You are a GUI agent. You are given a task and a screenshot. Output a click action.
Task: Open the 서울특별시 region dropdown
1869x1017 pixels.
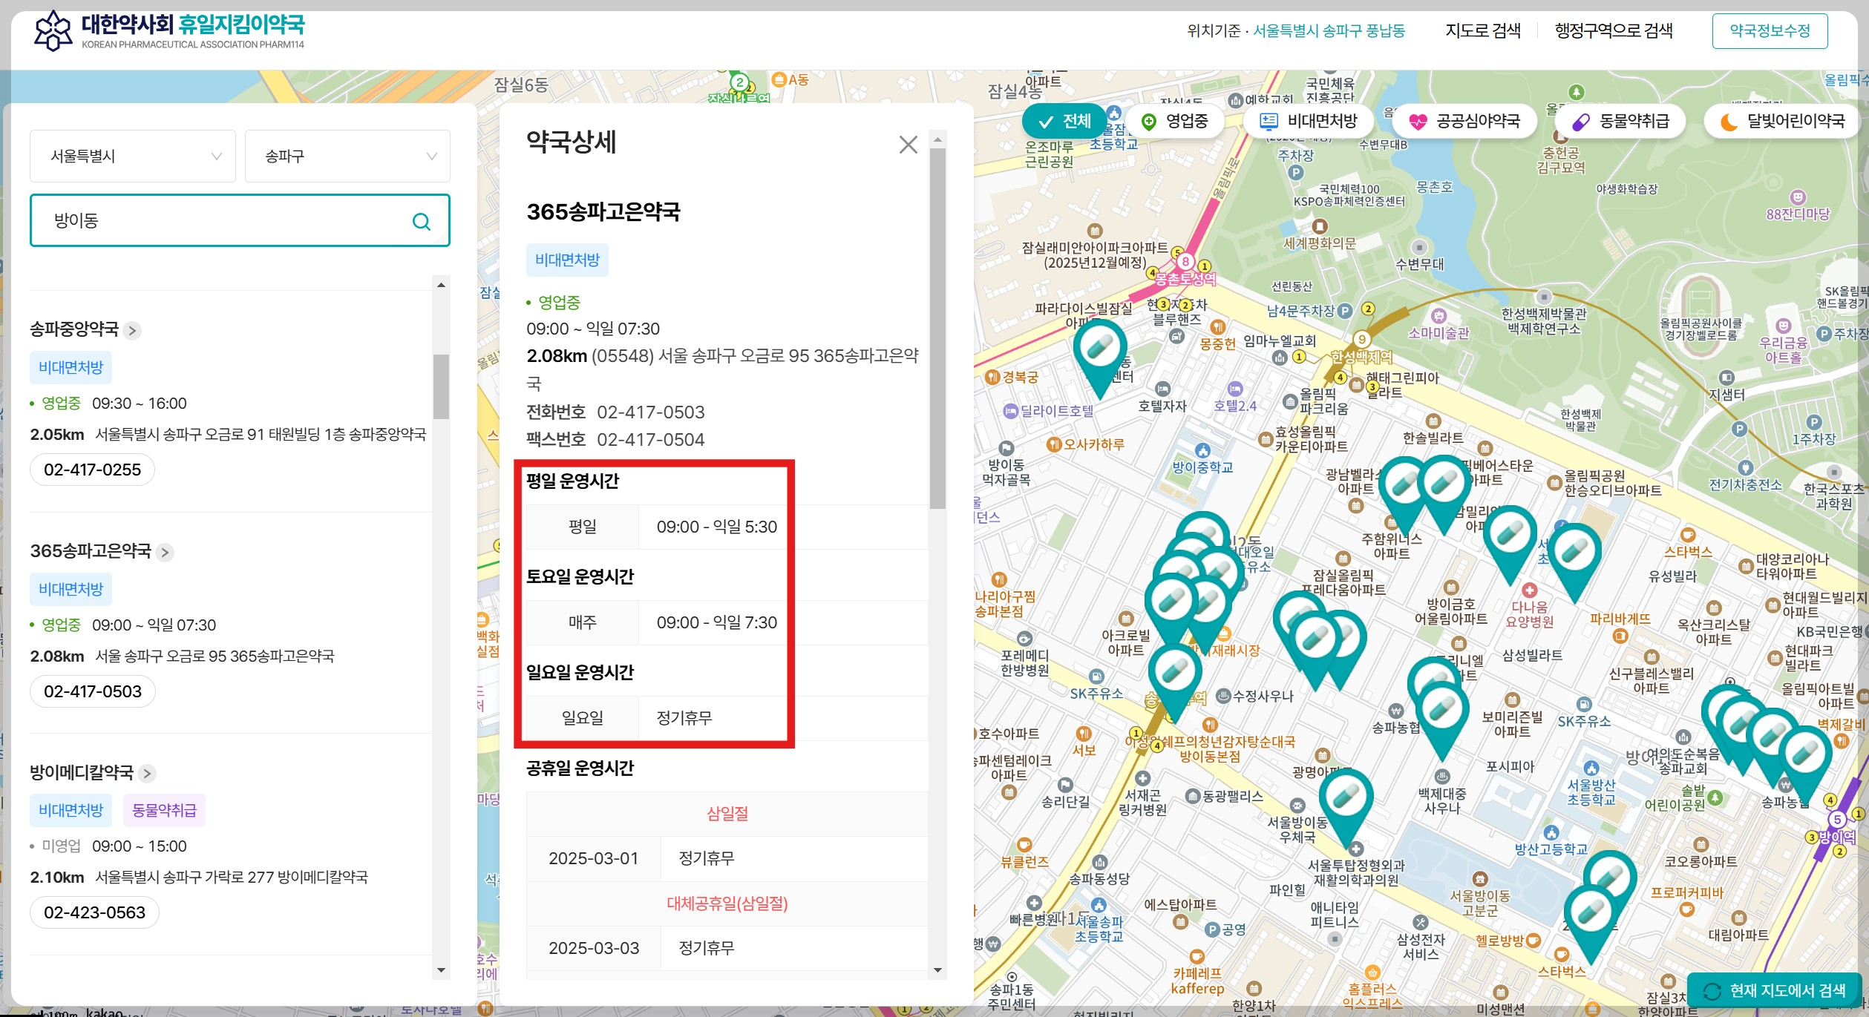click(x=132, y=155)
